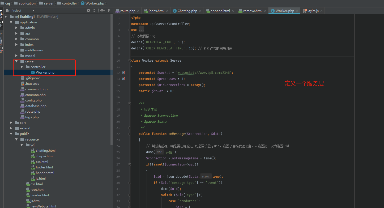Image resolution: width=384 pixels, height=208 pixels.
Task: Expand the model folder arrow
Action: coord(16,56)
